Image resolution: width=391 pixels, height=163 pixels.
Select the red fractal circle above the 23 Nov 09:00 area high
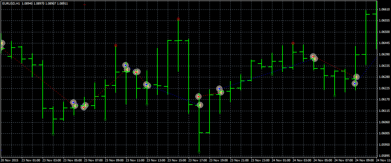tap(116, 46)
